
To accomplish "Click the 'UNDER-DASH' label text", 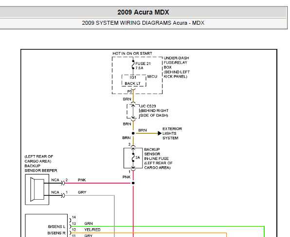I will pos(176,58).
